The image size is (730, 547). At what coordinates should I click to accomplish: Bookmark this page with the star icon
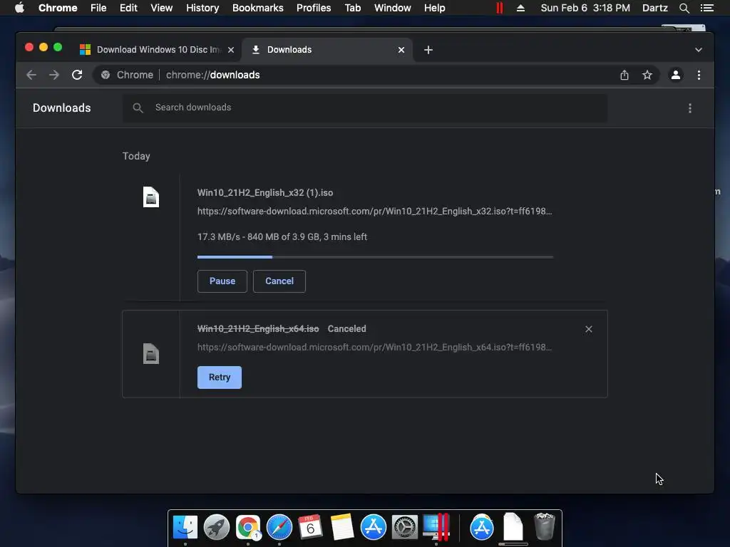pos(647,75)
